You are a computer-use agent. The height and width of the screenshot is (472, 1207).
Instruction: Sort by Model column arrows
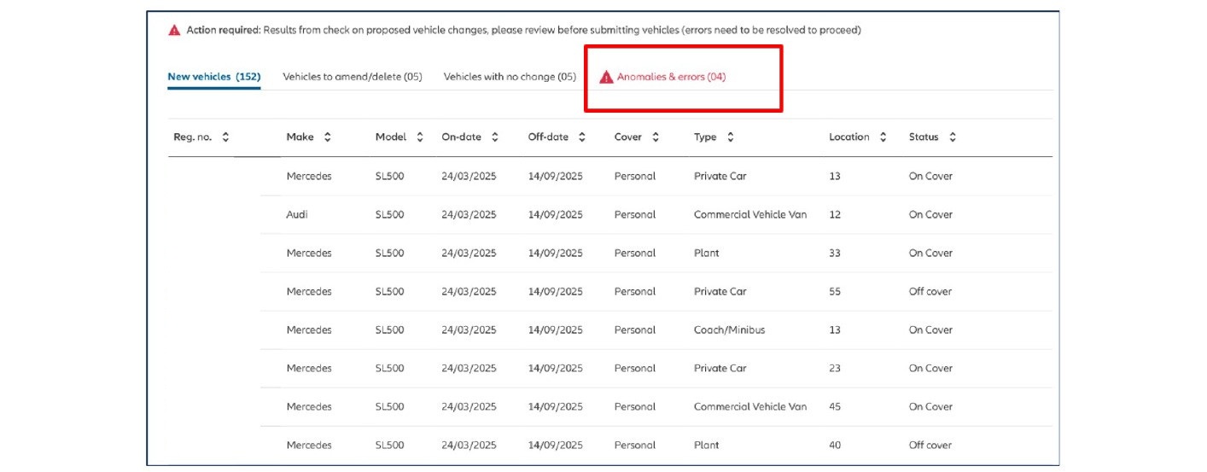pos(420,137)
